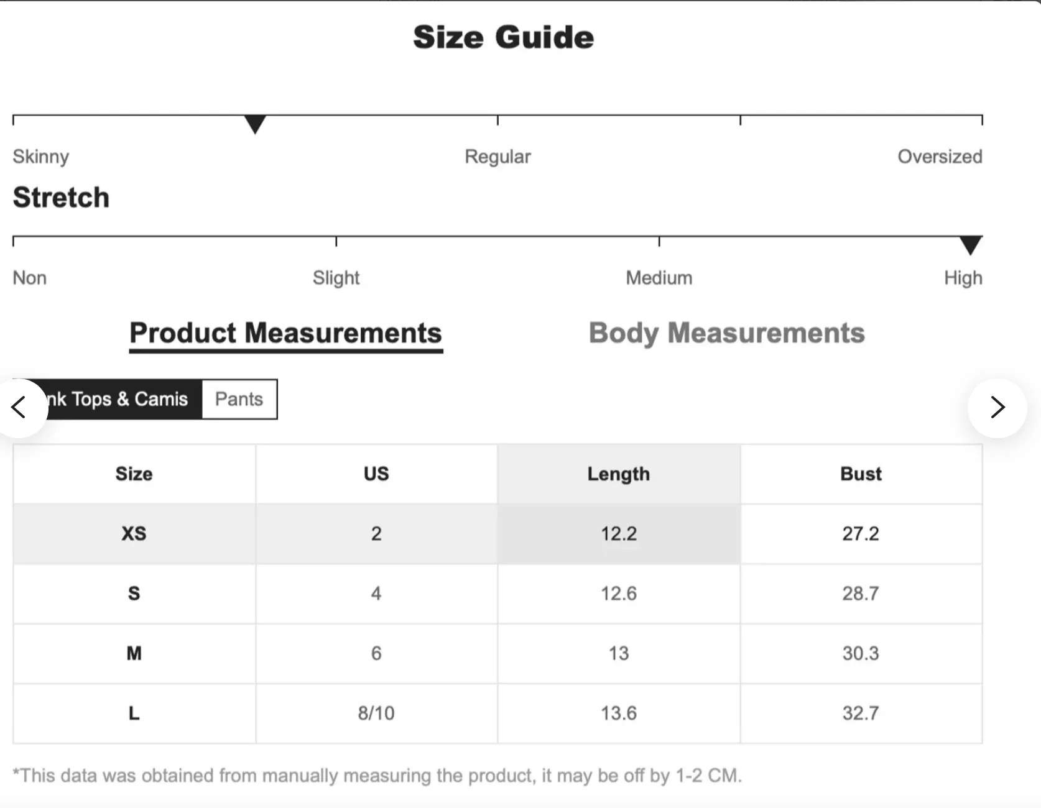Click the Size column header
Viewport: 1041px width, 808px height.
tap(134, 474)
